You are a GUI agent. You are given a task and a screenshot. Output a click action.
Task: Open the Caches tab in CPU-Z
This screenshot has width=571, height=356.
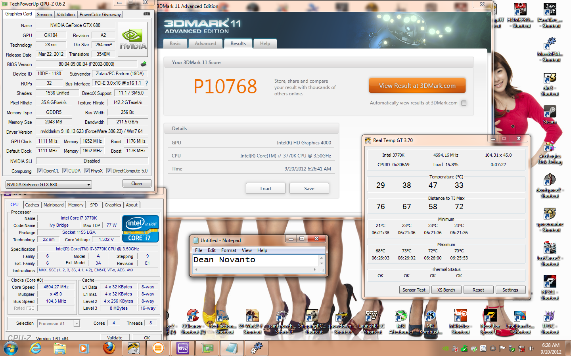tap(32, 205)
